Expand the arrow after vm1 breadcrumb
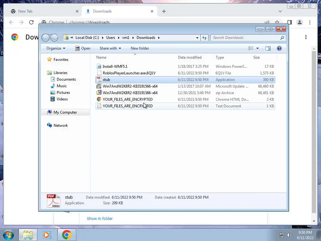The width and height of the screenshot is (321, 241). pyautogui.click(x=133, y=38)
